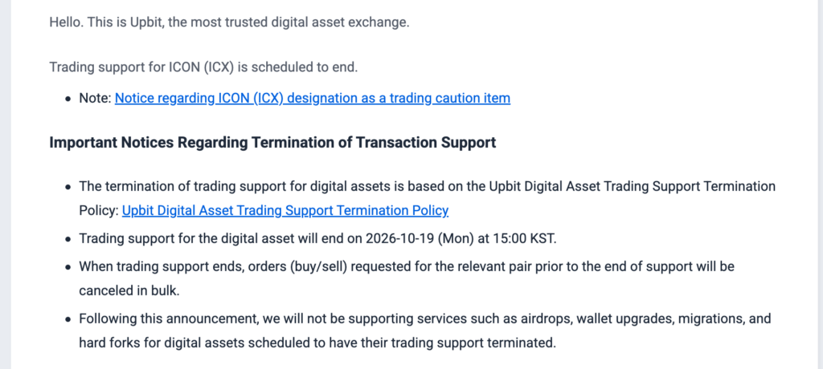823x369 pixels.
Task: Open the ICON (ICX) trading caution notice link
Action: 313,98
